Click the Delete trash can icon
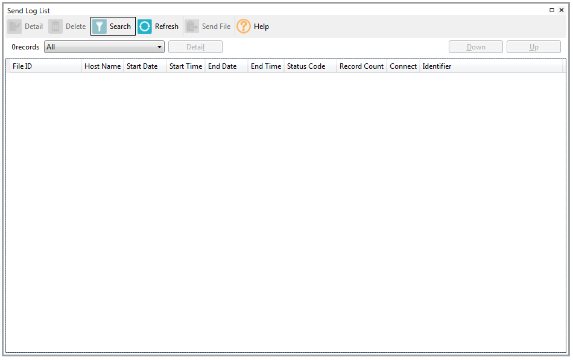The height and width of the screenshot is (360, 573). [x=56, y=27]
